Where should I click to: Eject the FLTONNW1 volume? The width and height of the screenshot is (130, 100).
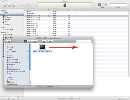click(28, 52)
